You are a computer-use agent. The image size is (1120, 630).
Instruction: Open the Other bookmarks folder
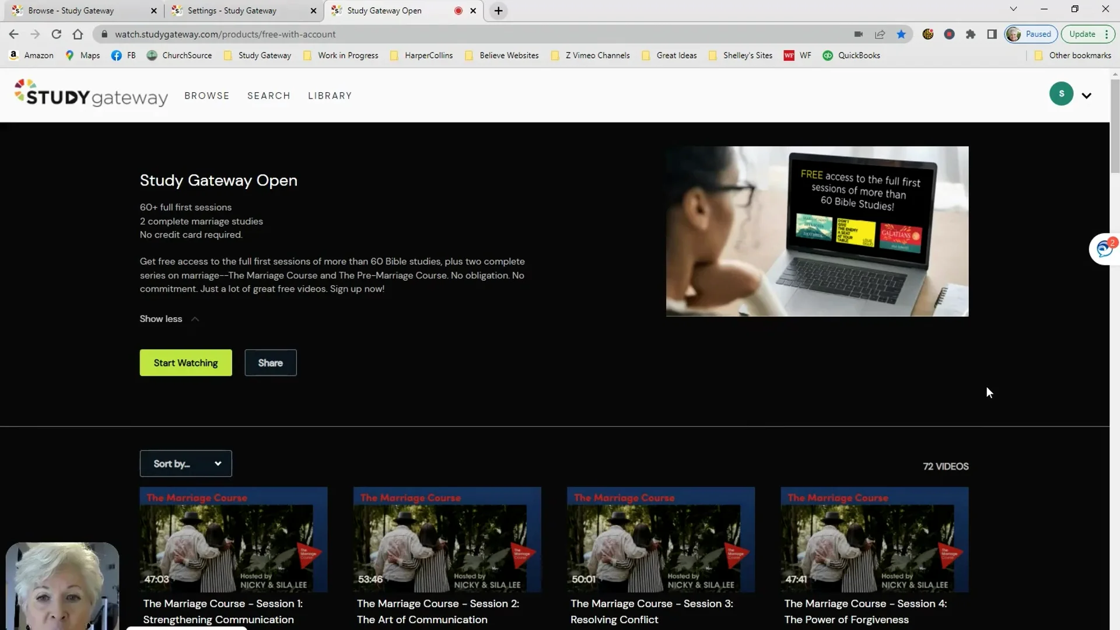1072,55
